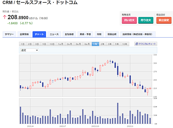Click the 2021/10 date axis label
The height and width of the screenshot is (128, 173).
[x=95, y=126]
